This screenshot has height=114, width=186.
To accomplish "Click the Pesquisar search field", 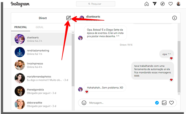I will (95, 4).
